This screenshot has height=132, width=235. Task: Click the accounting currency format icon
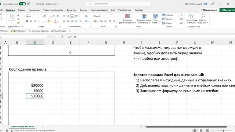pos(95,21)
